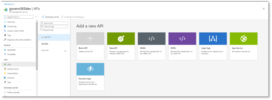
Task: Open the Echo API ellipsis menu
Action: point(65,51)
